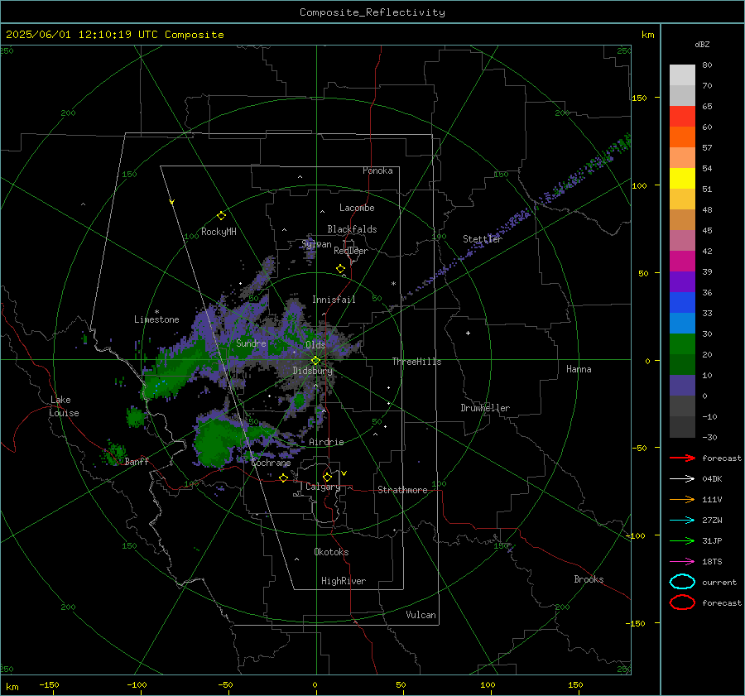Click the Sylvan label

pos(316,244)
